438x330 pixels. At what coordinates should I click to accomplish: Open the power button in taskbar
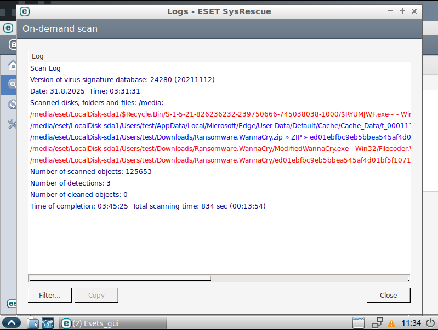point(430,323)
